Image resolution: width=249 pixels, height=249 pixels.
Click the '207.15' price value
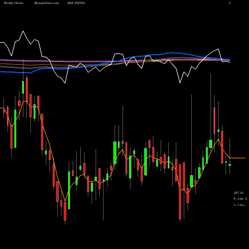(x=239, y=193)
